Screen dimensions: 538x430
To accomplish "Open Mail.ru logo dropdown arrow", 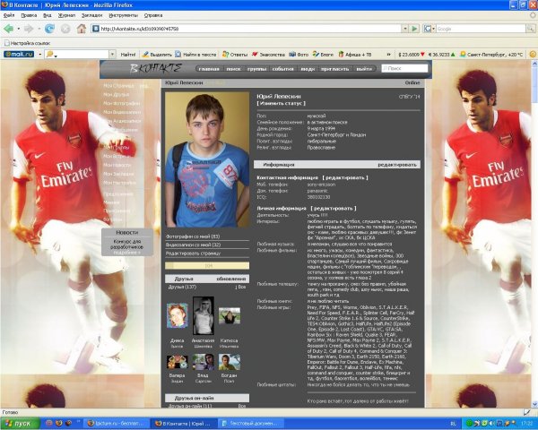I will [39, 54].
